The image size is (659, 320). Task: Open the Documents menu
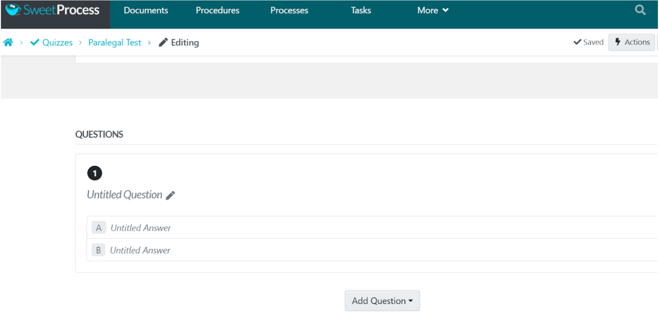(x=146, y=10)
